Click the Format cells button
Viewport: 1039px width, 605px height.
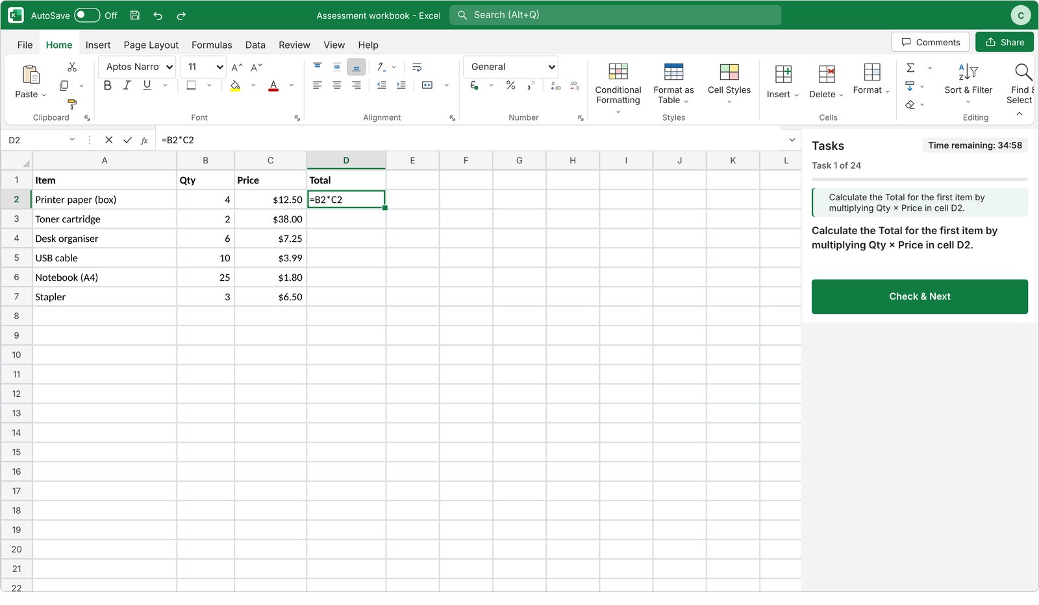[x=871, y=80]
